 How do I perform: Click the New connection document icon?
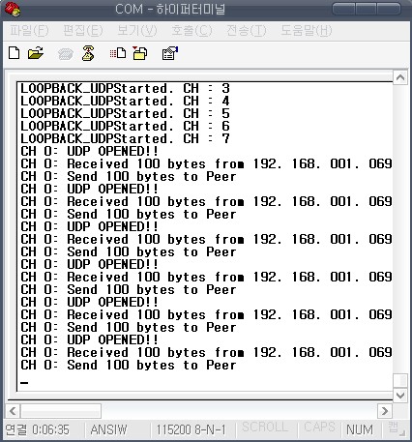point(14,53)
